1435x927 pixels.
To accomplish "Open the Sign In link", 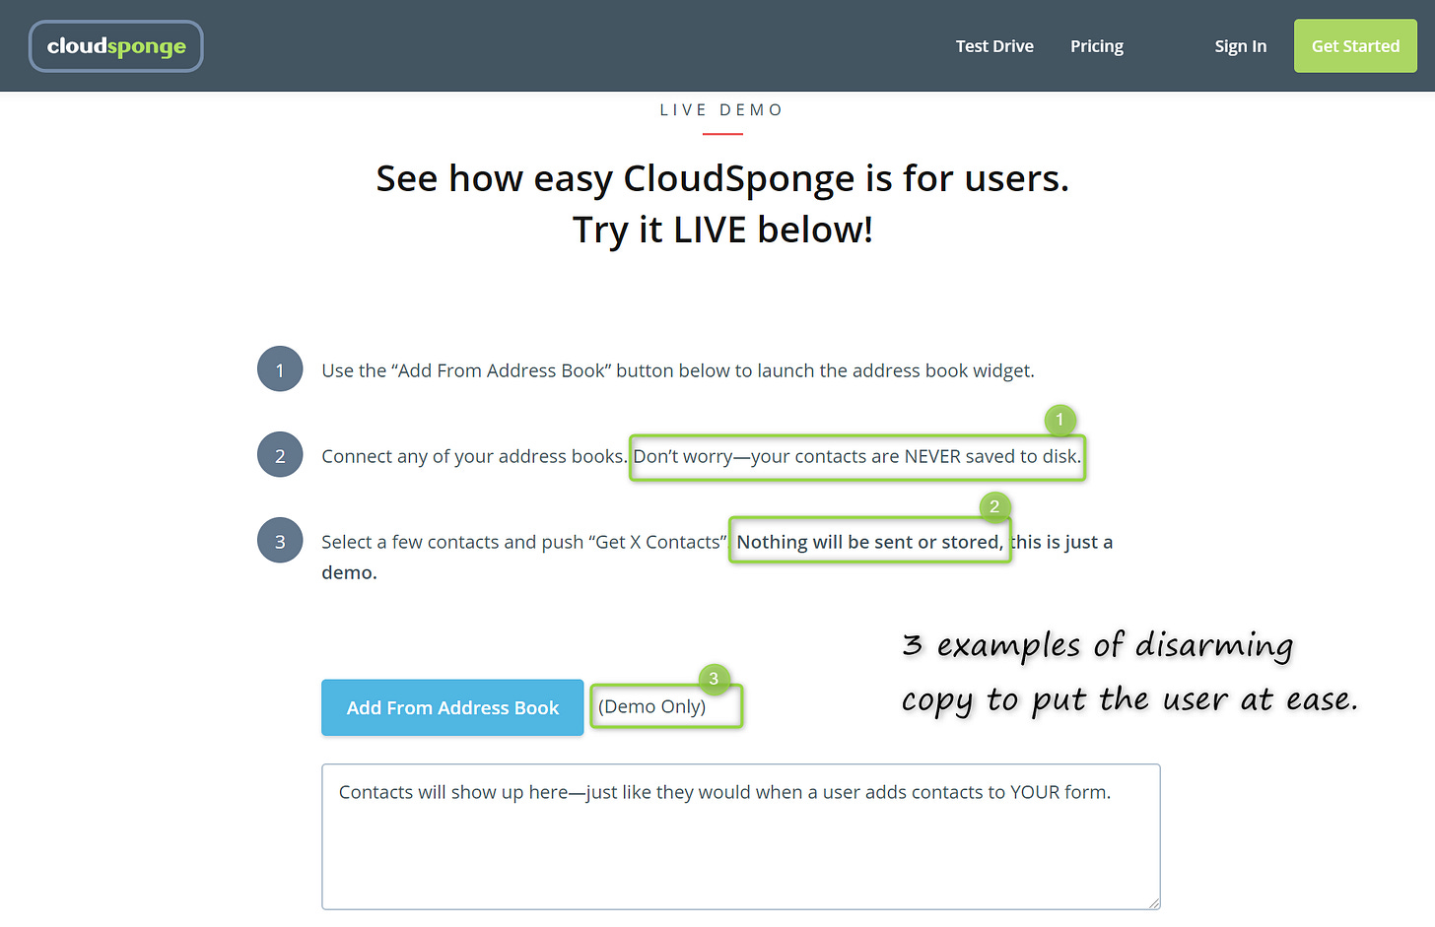I will [1240, 46].
